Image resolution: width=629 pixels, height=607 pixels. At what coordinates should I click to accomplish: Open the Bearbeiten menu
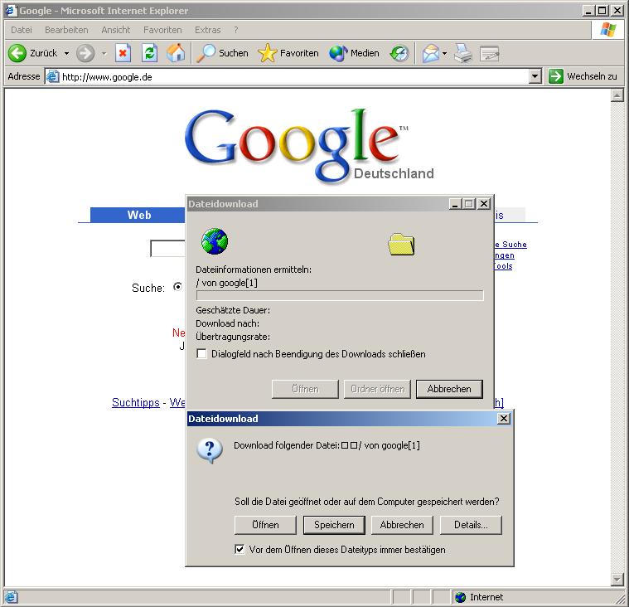(66, 30)
